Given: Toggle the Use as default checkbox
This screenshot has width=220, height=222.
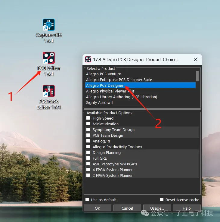Looking at the screenshot, I should pos(87,200).
